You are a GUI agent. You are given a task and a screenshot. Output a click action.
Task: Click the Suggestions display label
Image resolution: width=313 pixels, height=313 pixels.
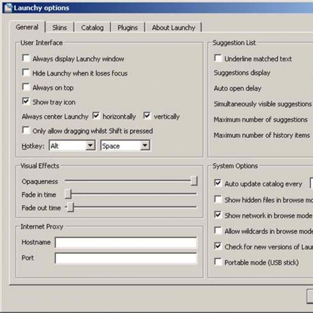coord(242,73)
